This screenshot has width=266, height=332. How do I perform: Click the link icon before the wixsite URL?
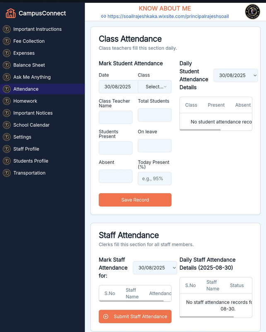[104, 17]
